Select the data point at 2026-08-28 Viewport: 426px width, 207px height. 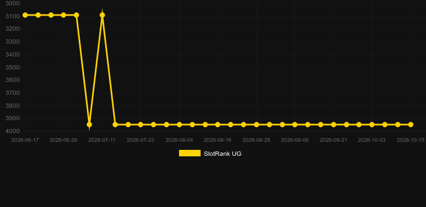(x=256, y=125)
